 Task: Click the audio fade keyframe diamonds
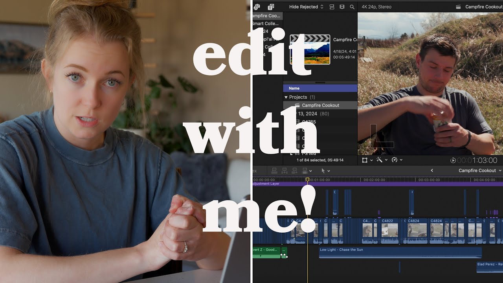point(284,255)
